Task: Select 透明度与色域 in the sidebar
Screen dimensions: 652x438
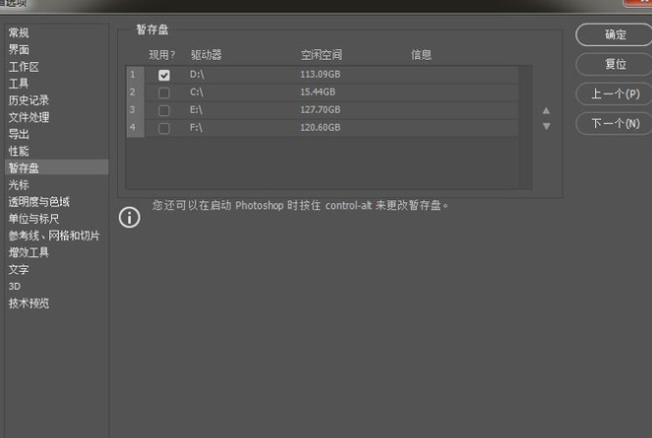Action: click(x=39, y=201)
